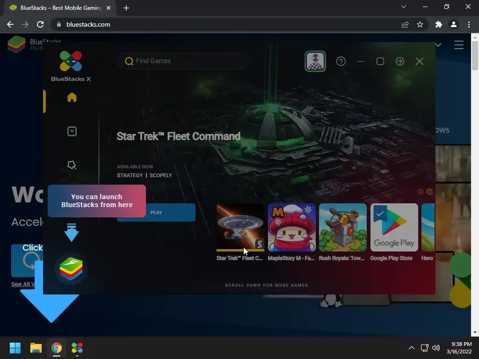Click the SCROLL DOWN FOR MORE GAMES text

[x=266, y=285]
